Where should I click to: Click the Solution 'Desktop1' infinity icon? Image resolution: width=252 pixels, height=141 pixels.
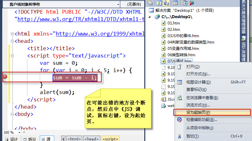[x=151, y=10]
